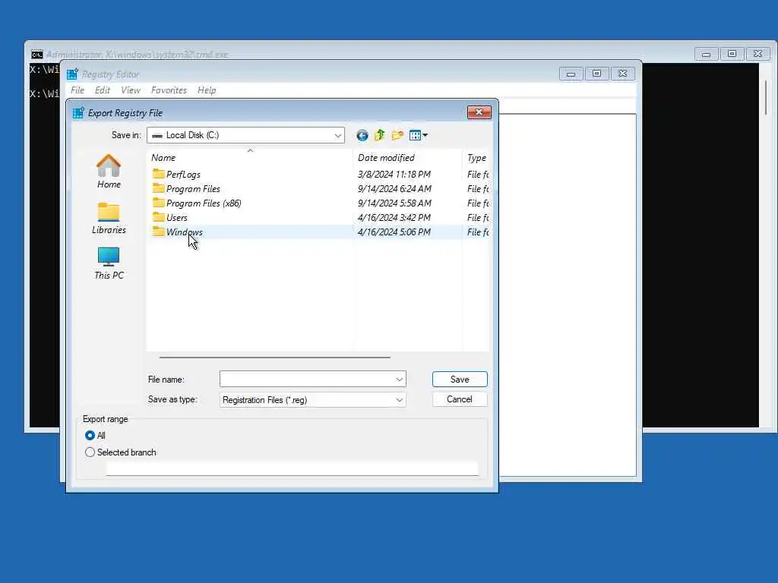This screenshot has height=583, width=778.
Task: Open the Edit menu in Registry Editor
Action: (103, 90)
